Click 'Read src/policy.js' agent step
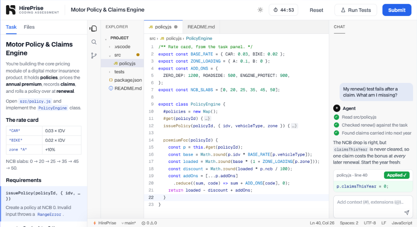The height and width of the screenshot is (227, 417). click(x=359, y=117)
